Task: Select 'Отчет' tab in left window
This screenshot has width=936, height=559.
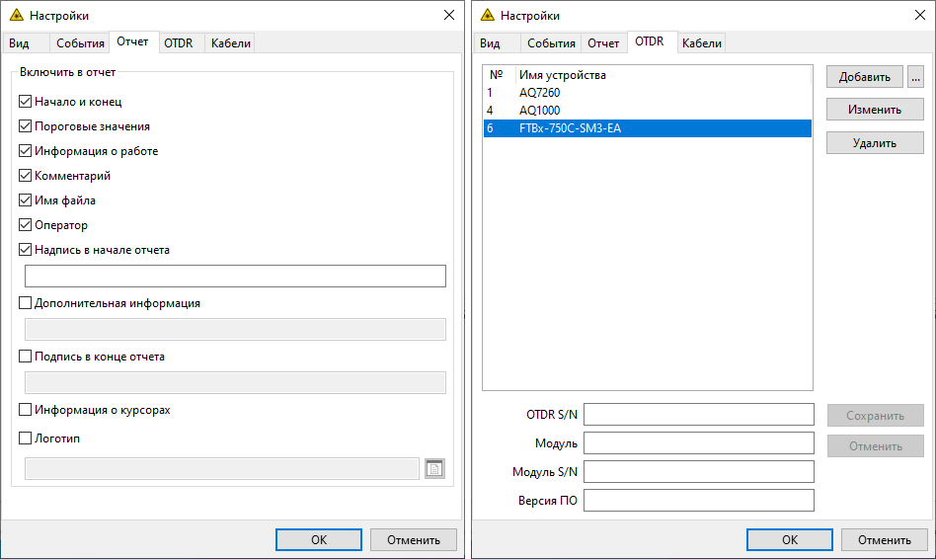Action: [132, 41]
